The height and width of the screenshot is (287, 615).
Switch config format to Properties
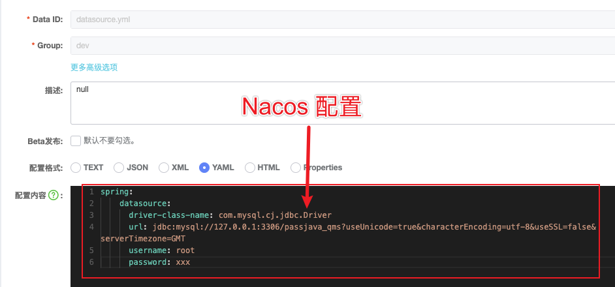296,168
